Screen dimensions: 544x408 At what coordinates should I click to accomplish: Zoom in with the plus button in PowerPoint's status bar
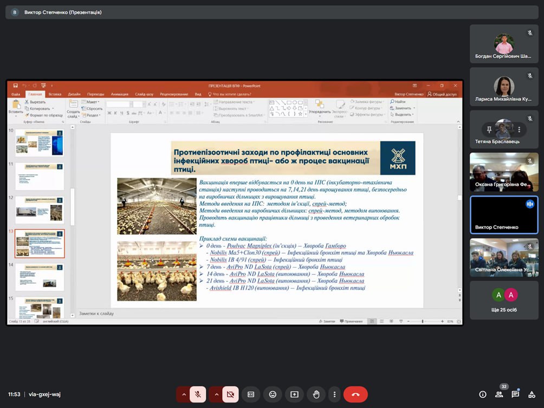click(x=442, y=322)
